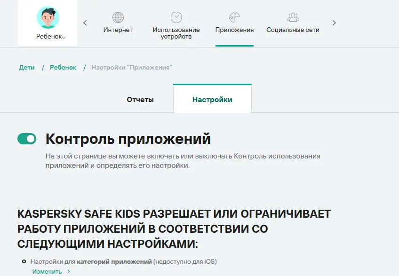Switch to the Настройки tab
This screenshot has height=276, width=399.
pyautogui.click(x=212, y=98)
